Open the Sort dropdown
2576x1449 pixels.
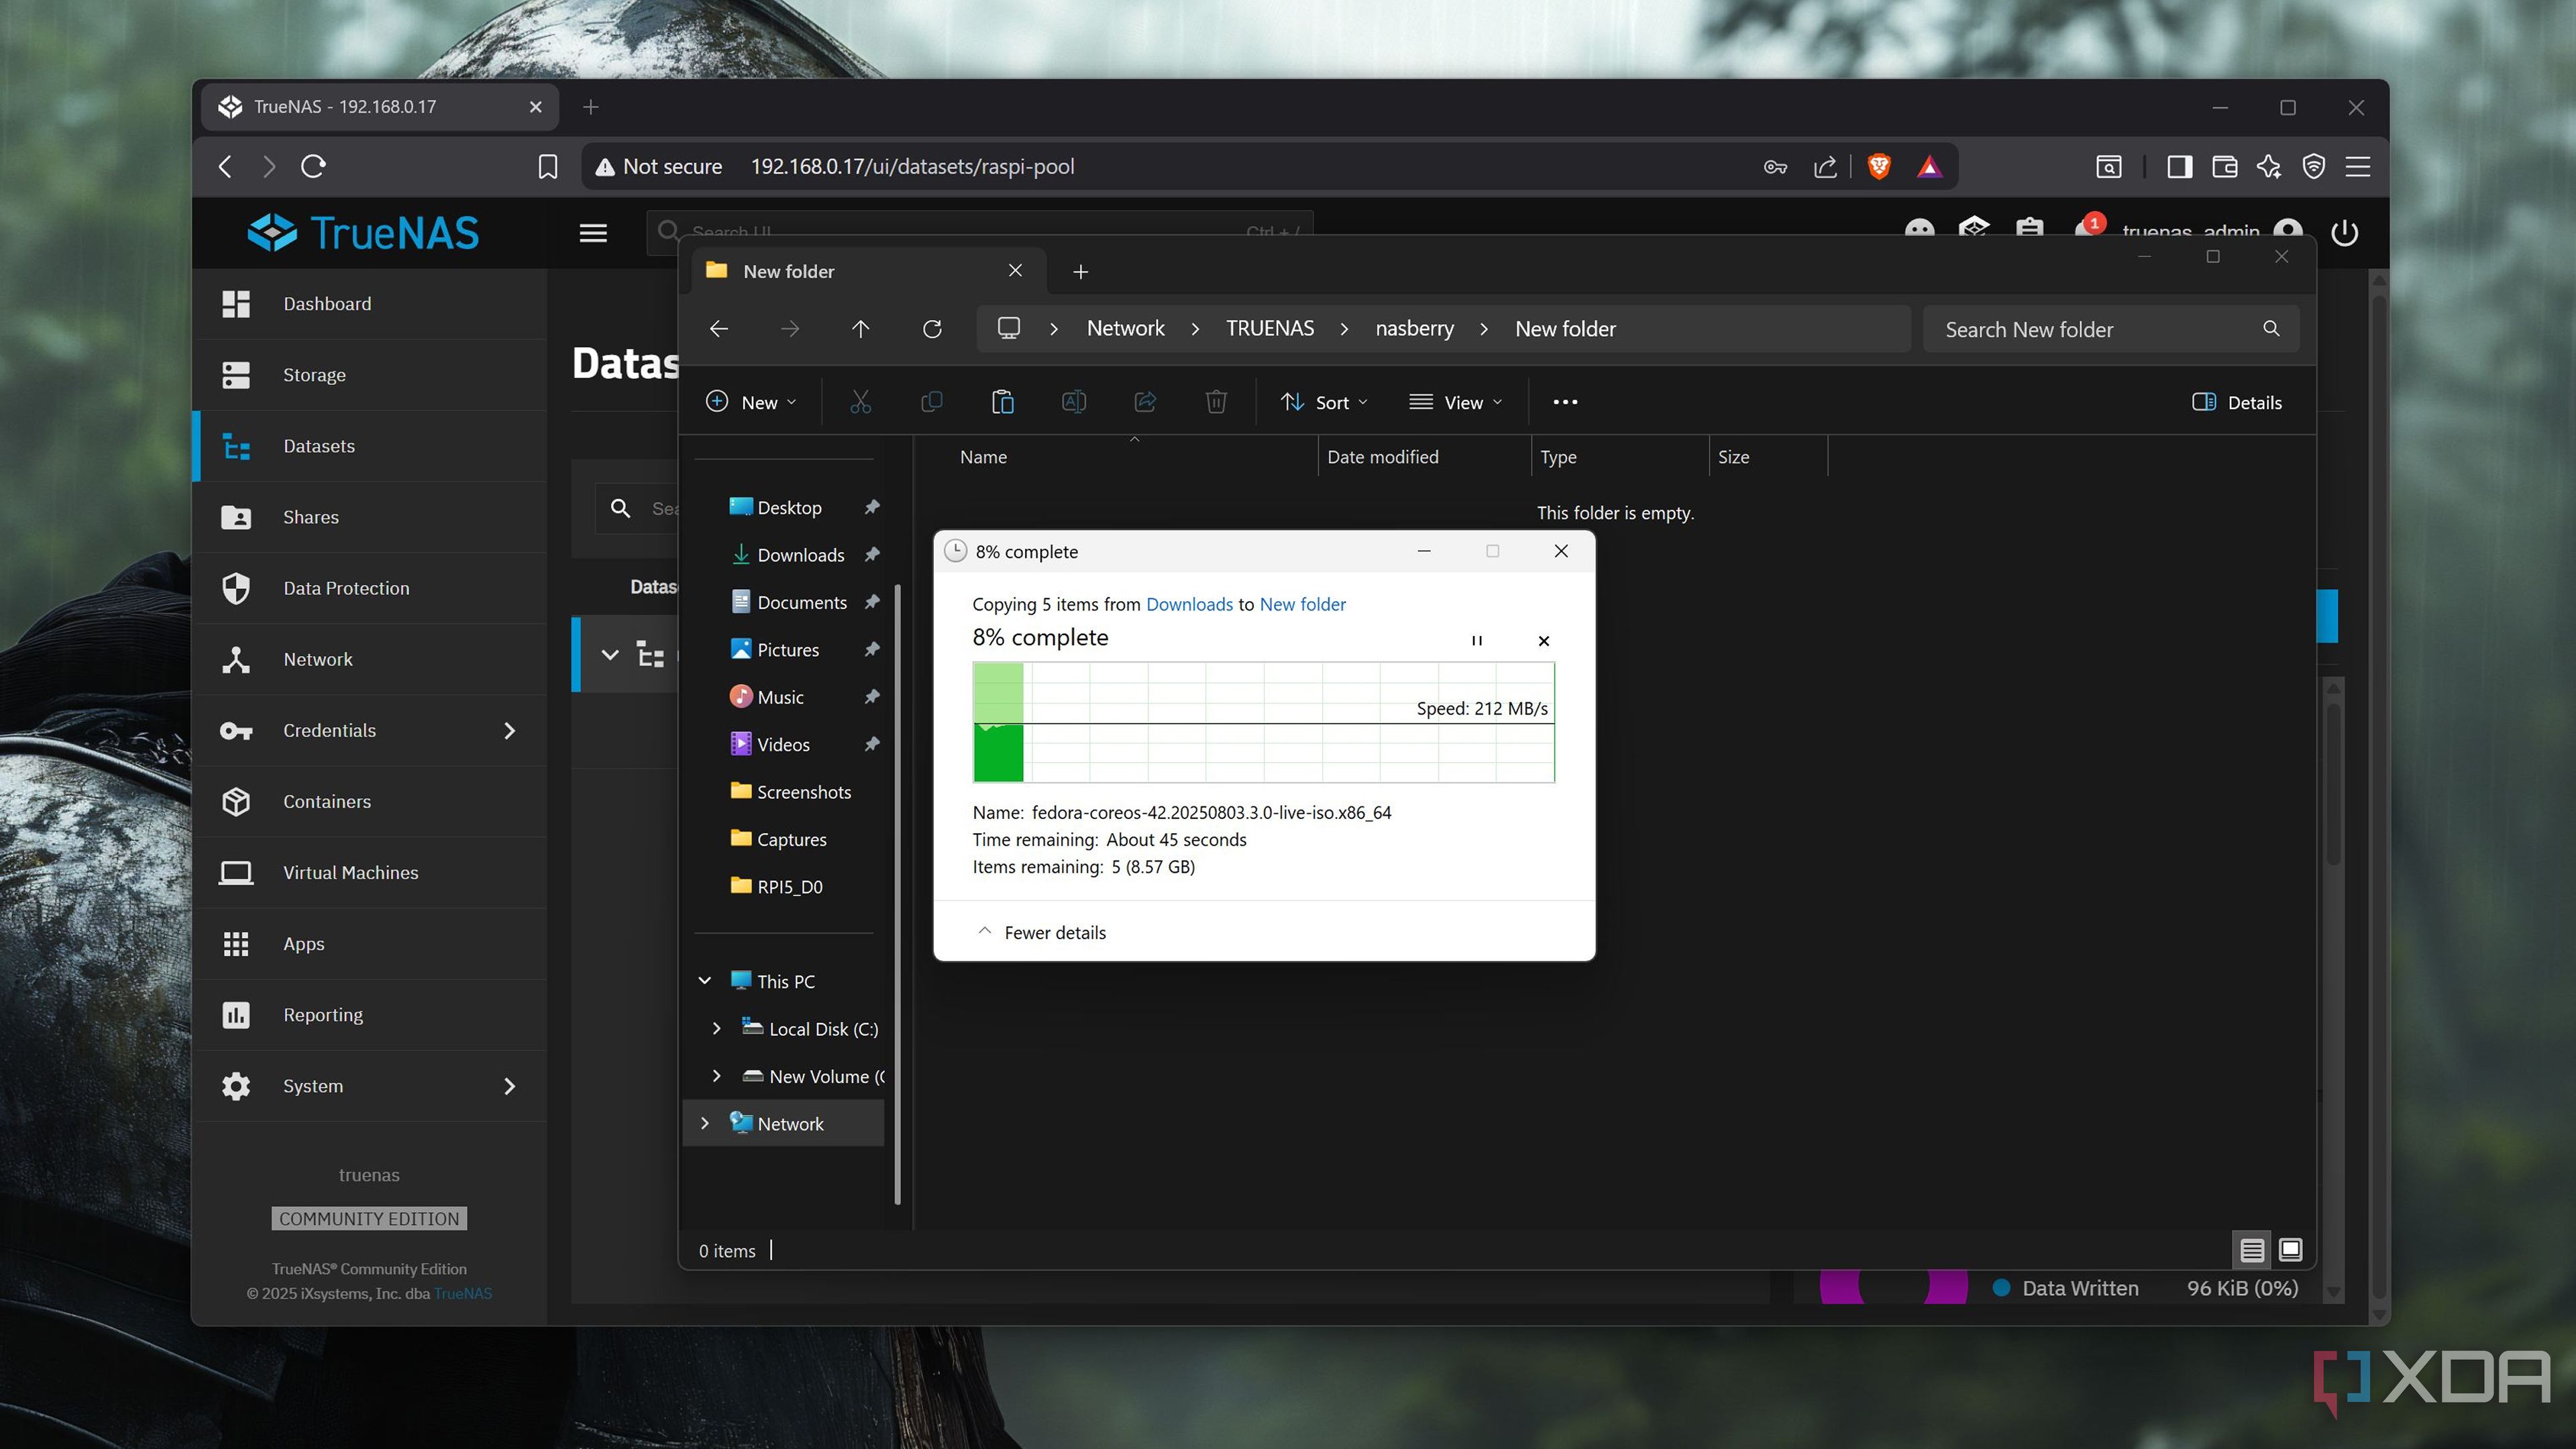pyautogui.click(x=1324, y=402)
